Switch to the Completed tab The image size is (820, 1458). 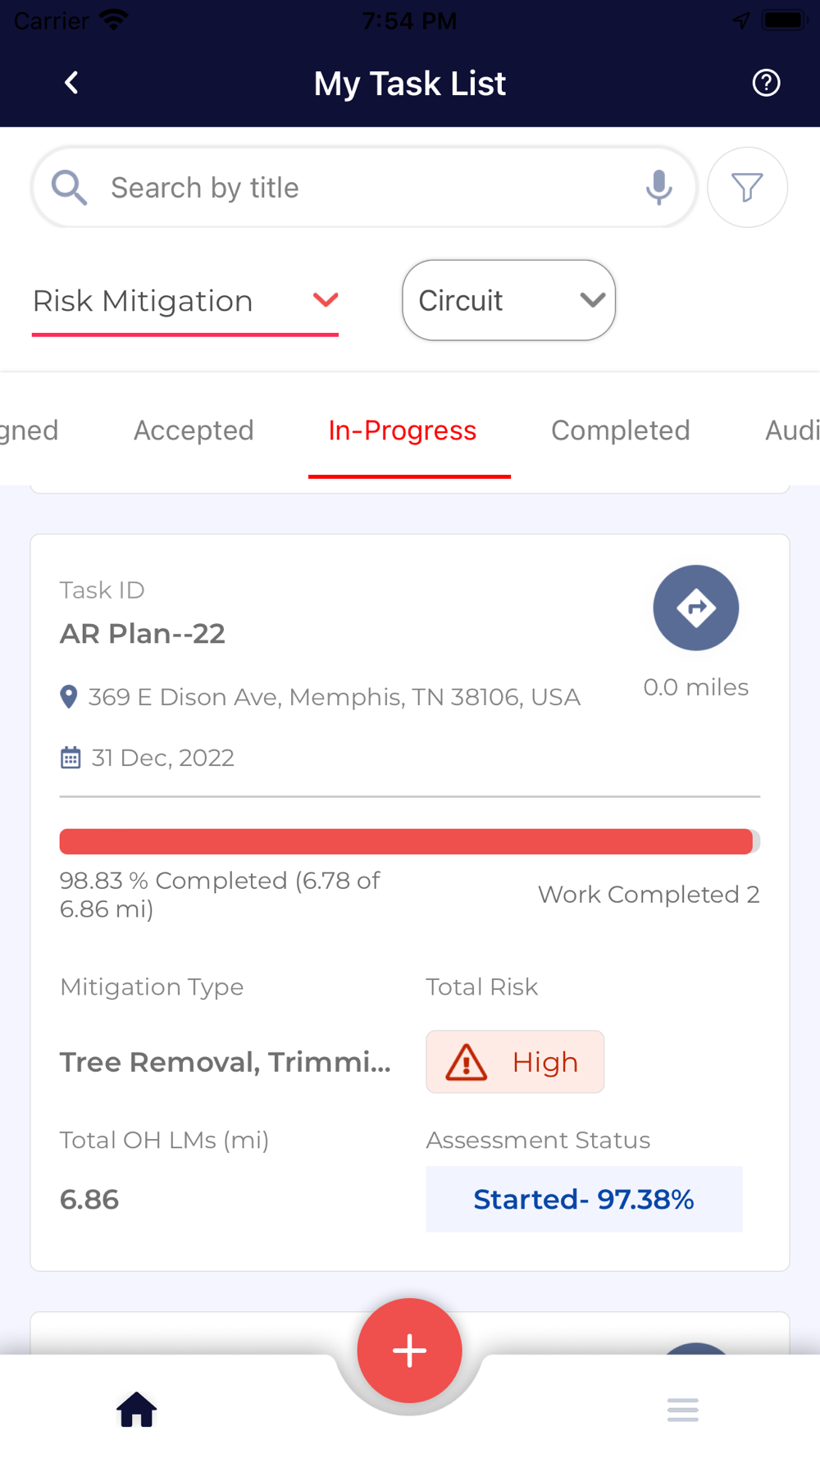pos(620,431)
